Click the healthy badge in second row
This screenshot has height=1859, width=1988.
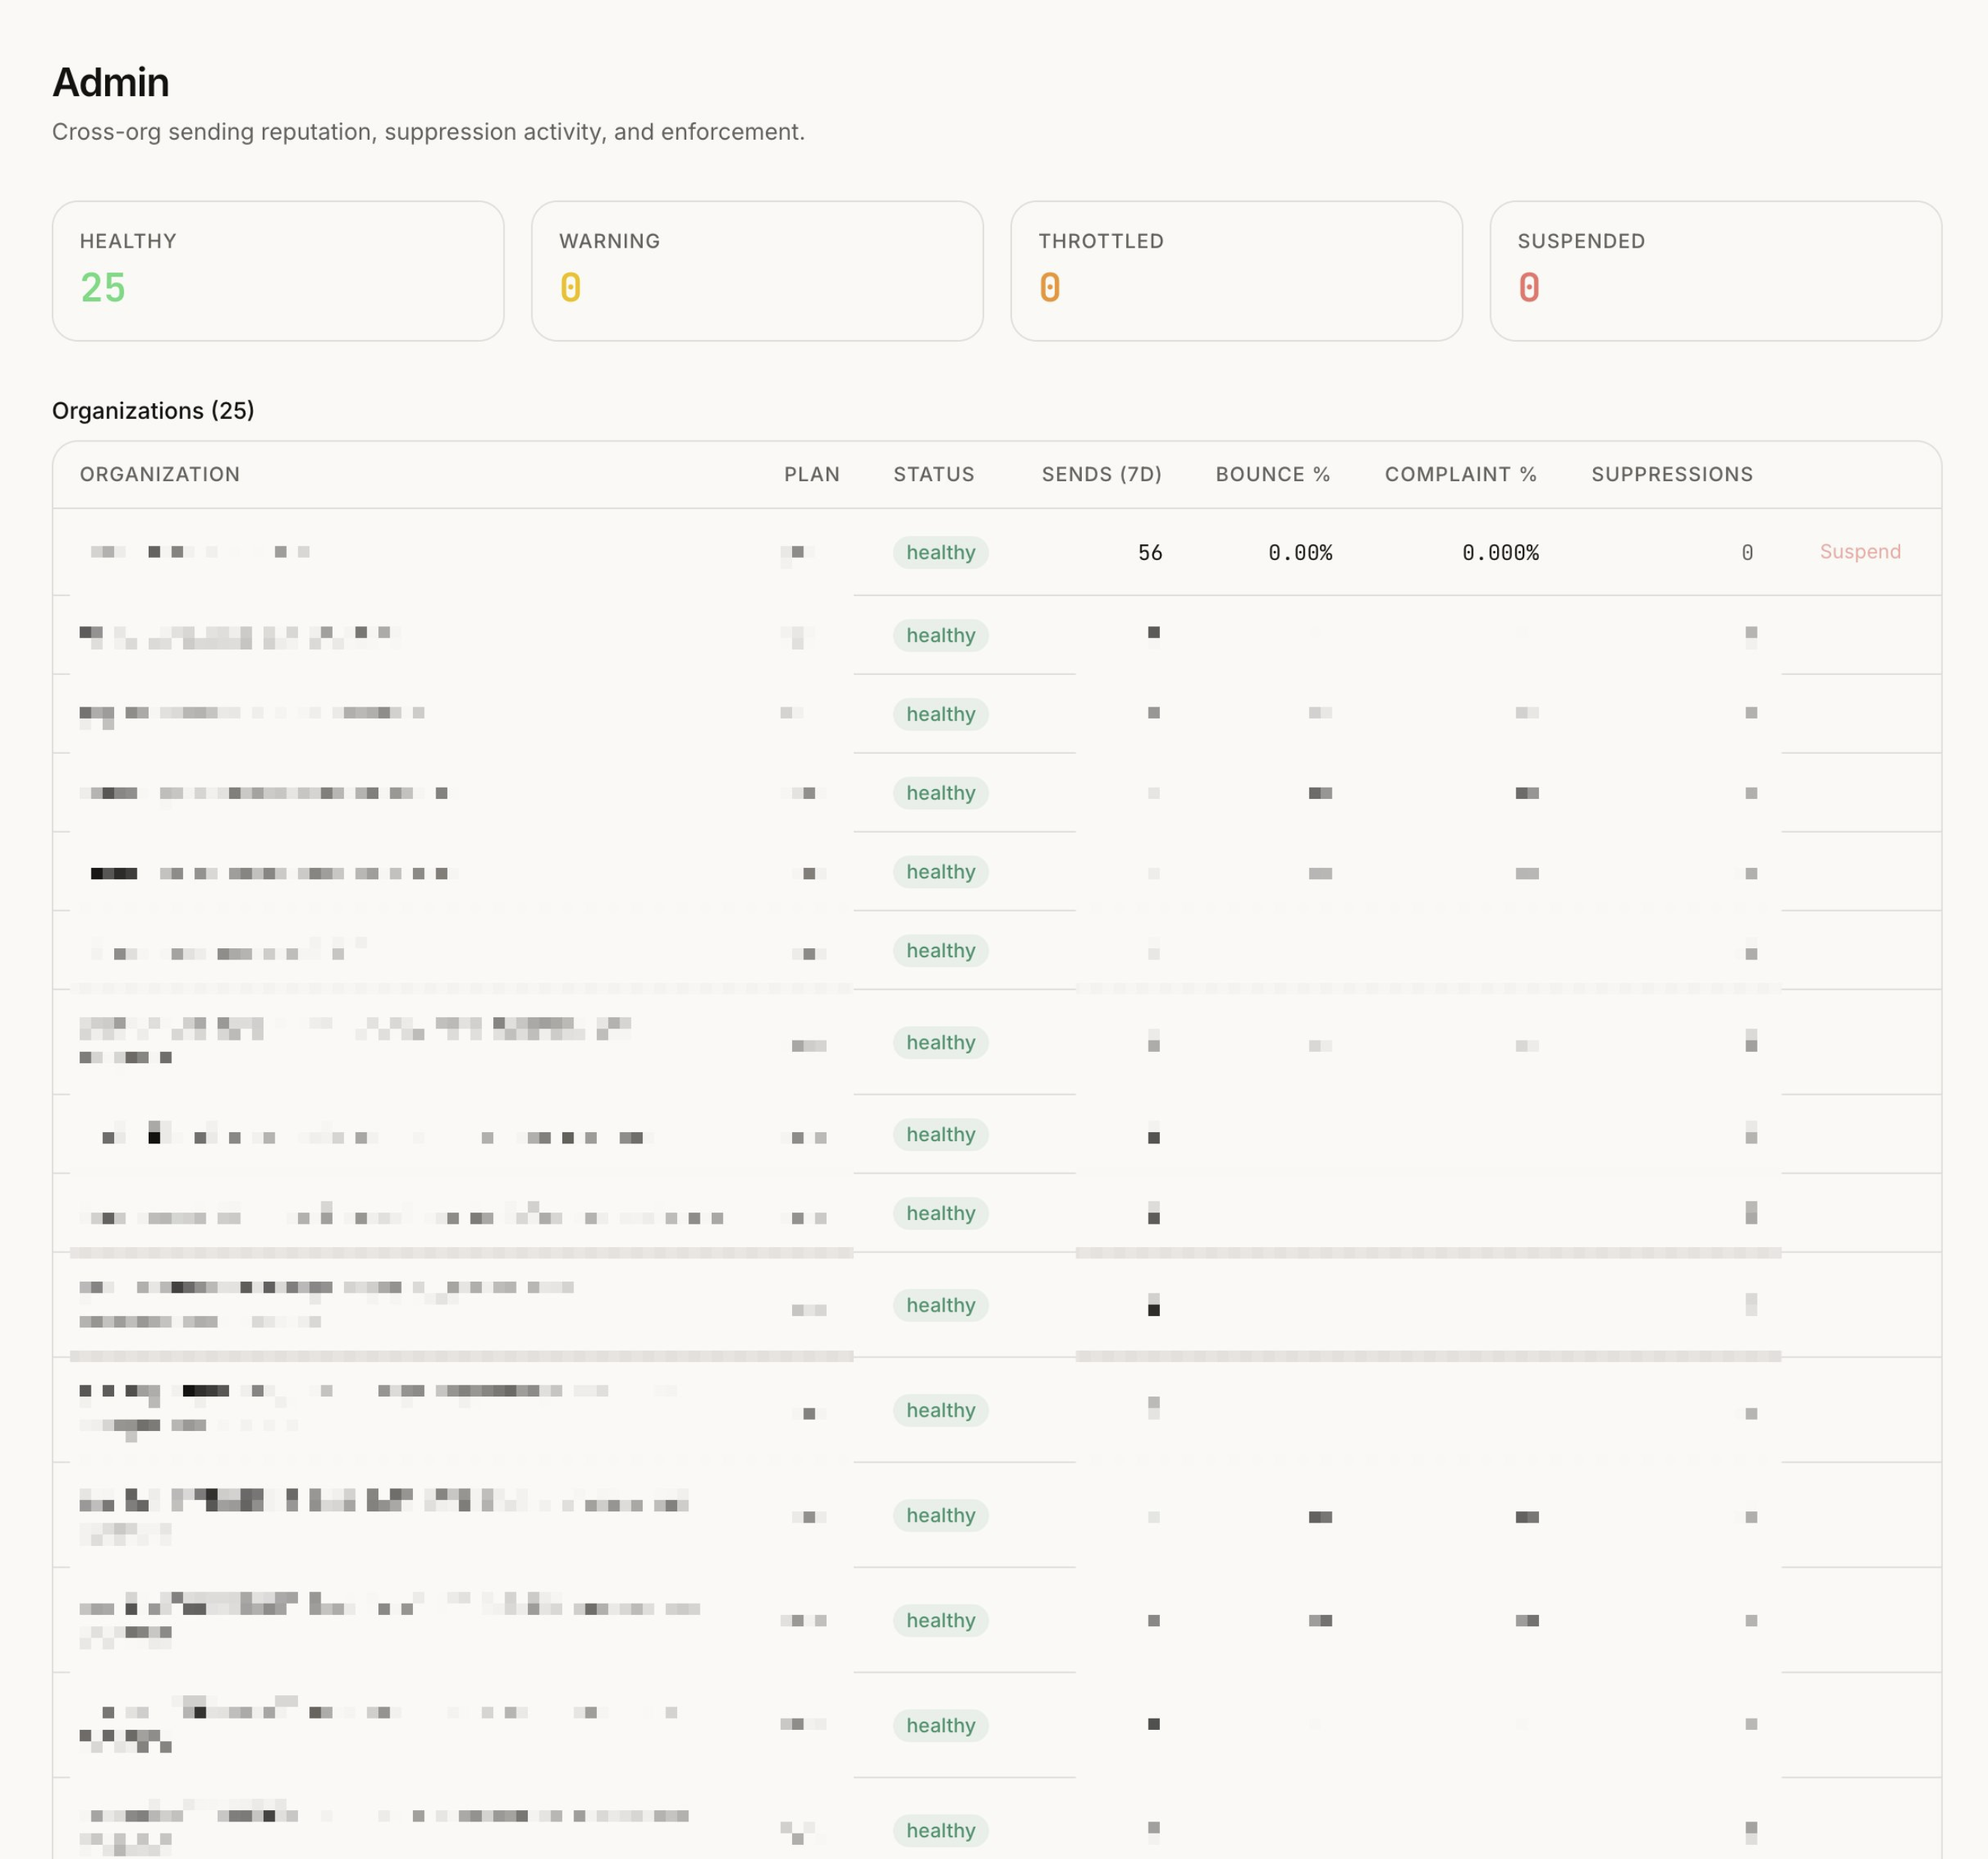(x=940, y=636)
